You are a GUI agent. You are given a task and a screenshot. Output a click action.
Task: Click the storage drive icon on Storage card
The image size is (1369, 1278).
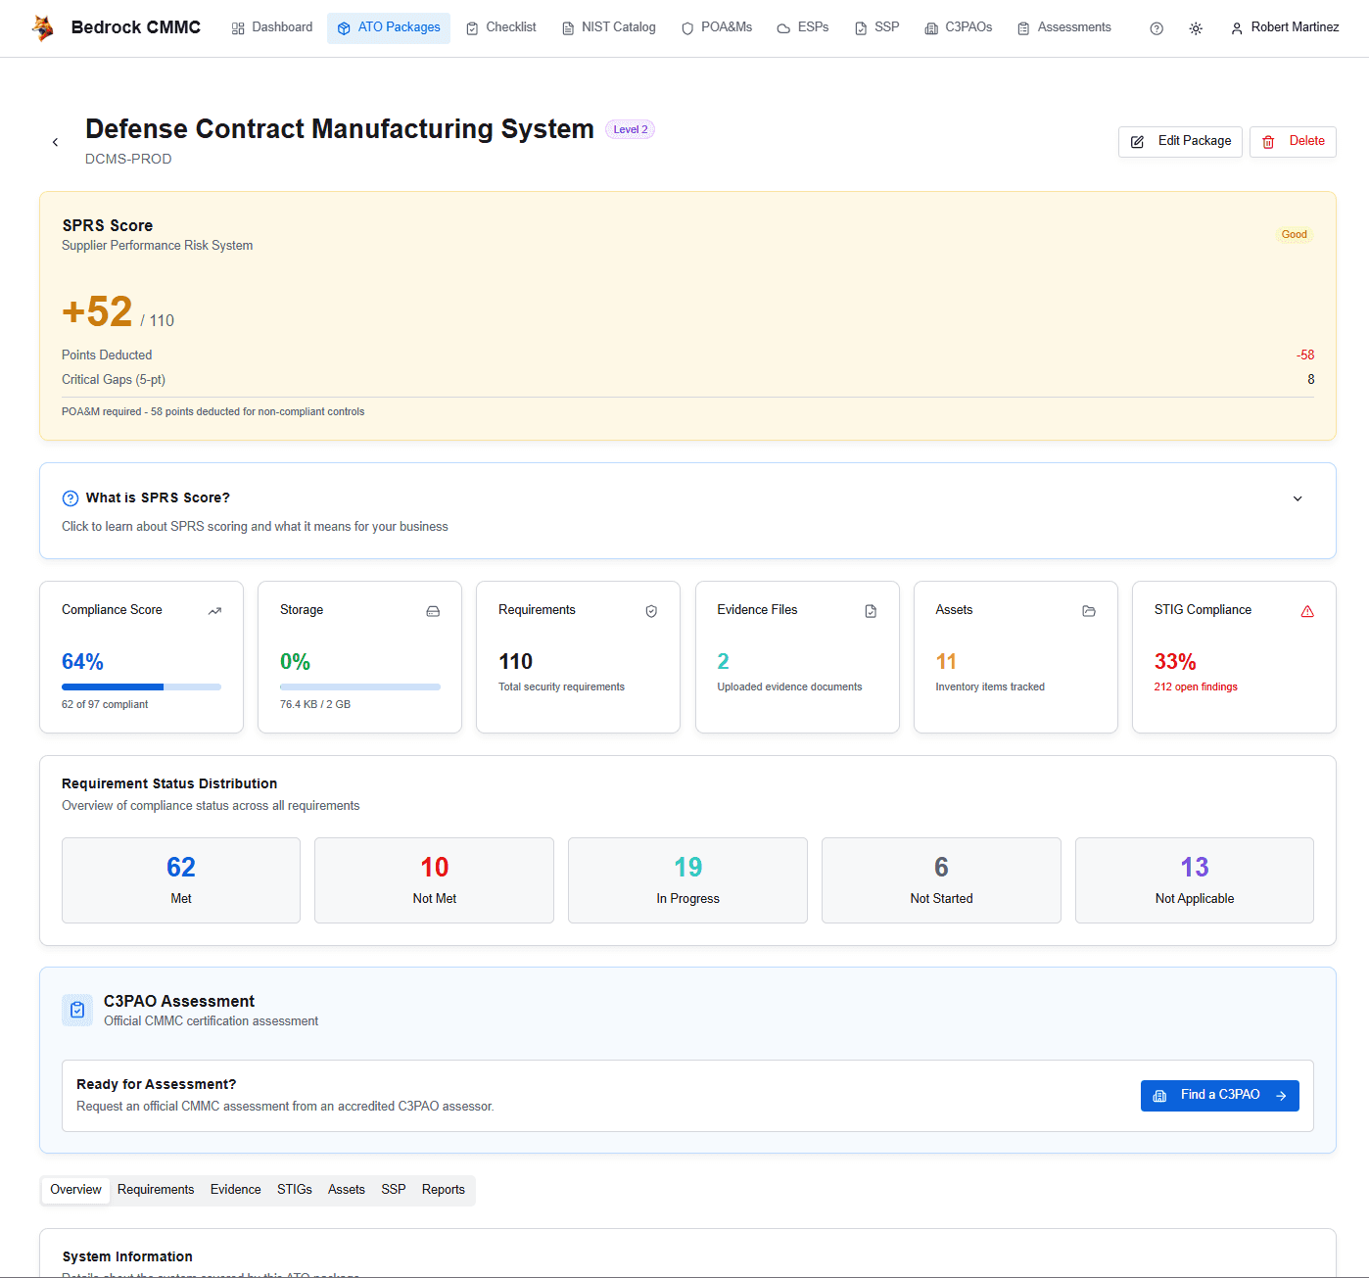[433, 610]
